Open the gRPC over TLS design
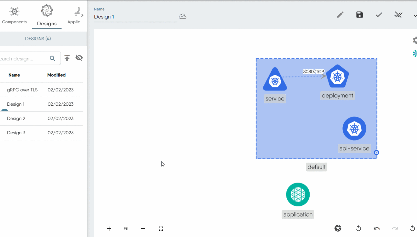The width and height of the screenshot is (417, 237). click(22, 90)
